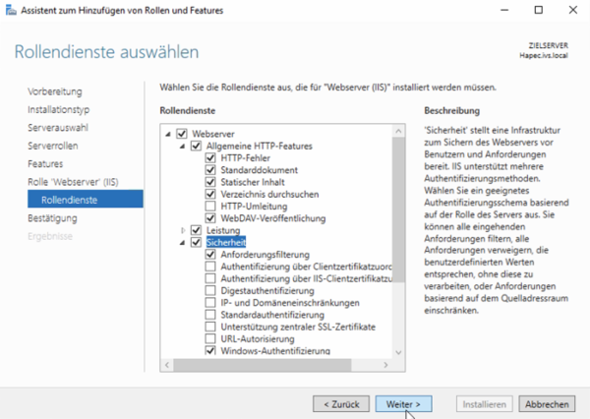Select the Webserver tree label

pyautogui.click(x=213, y=134)
